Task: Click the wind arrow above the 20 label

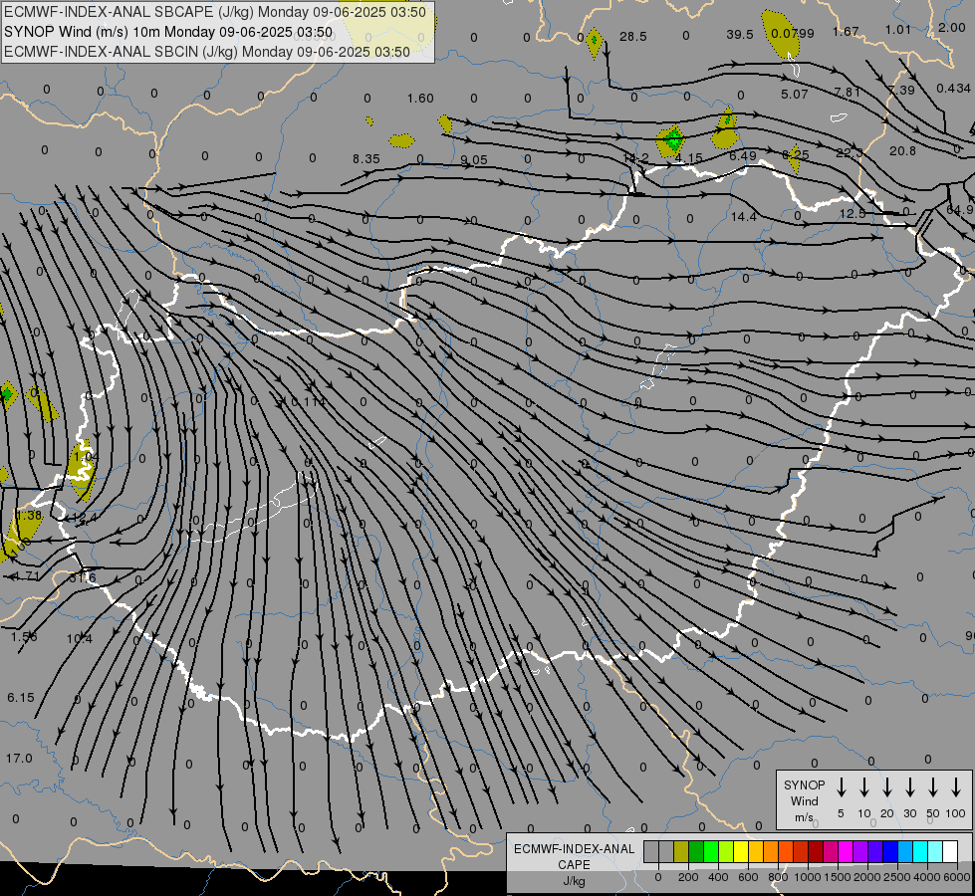Action: pyautogui.click(x=886, y=787)
